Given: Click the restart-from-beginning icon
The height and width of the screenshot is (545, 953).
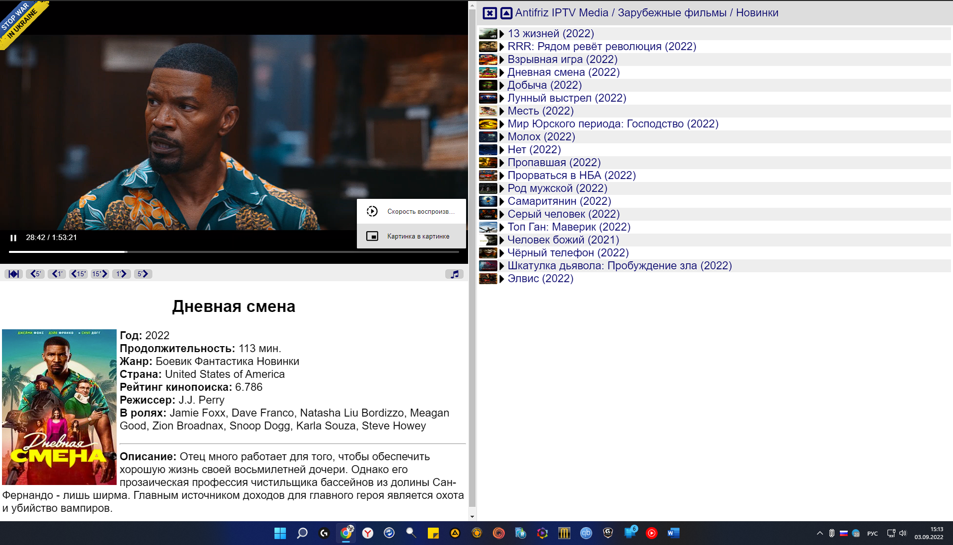Looking at the screenshot, I should pos(14,274).
